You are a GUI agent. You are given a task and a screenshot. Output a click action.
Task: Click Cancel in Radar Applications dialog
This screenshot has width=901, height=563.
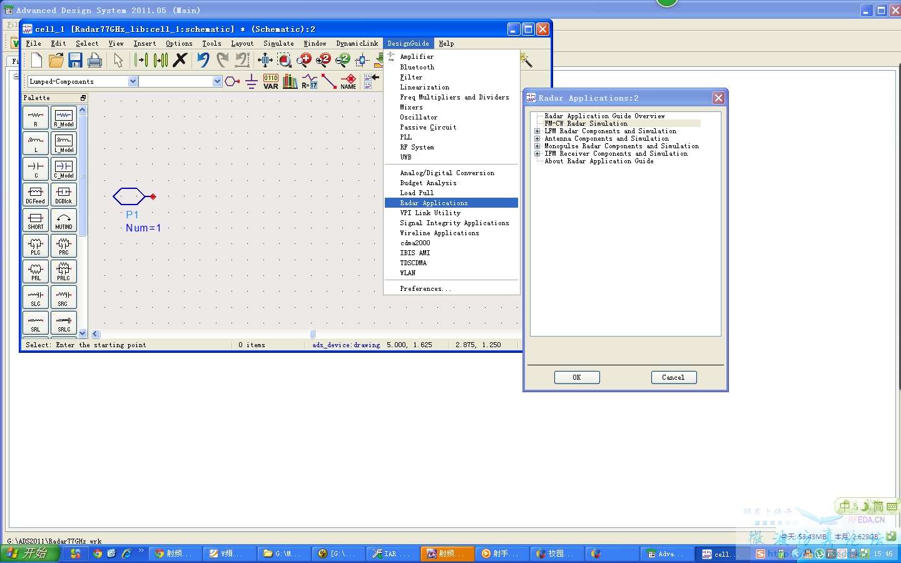pyautogui.click(x=673, y=377)
